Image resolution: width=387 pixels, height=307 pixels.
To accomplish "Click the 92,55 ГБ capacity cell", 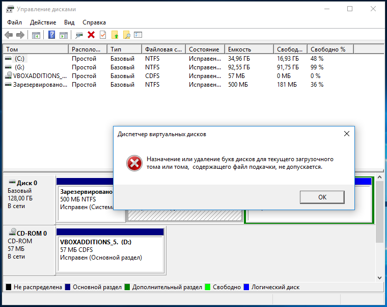I will tap(239, 67).
